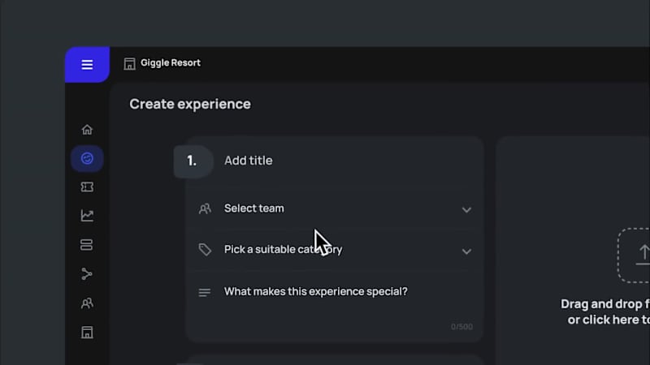The height and width of the screenshot is (365, 650).
Task: Open the Pick a suitable category dropdown
Action: click(x=335, y=250)
